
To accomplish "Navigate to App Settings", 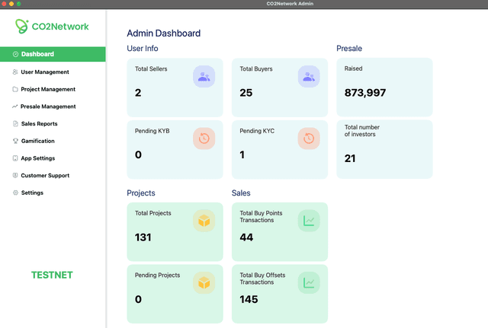I will (37, 158).
